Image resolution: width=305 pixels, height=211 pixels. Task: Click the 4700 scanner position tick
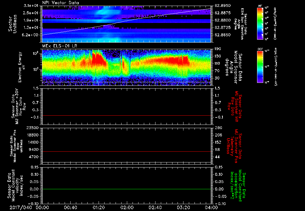point(34,157)
